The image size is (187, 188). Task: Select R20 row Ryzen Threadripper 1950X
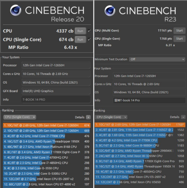click(x=47, y=141)
